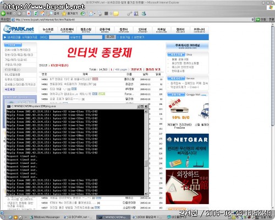This screenshot has width=275, height=220.
Task: Open the Back button history dropdown
Action: (14, 14)
